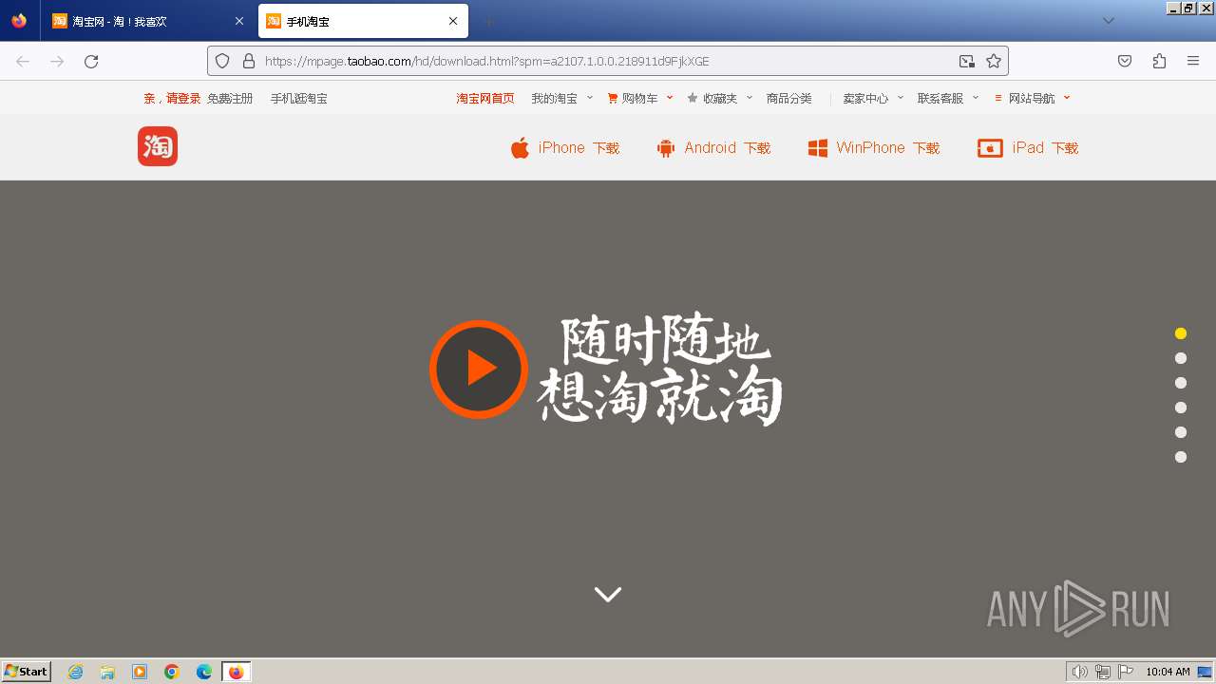This screenshot has height=684, width=1216.
Task: Click the system clock 10:04 AM
Action: coord(1168,672)
